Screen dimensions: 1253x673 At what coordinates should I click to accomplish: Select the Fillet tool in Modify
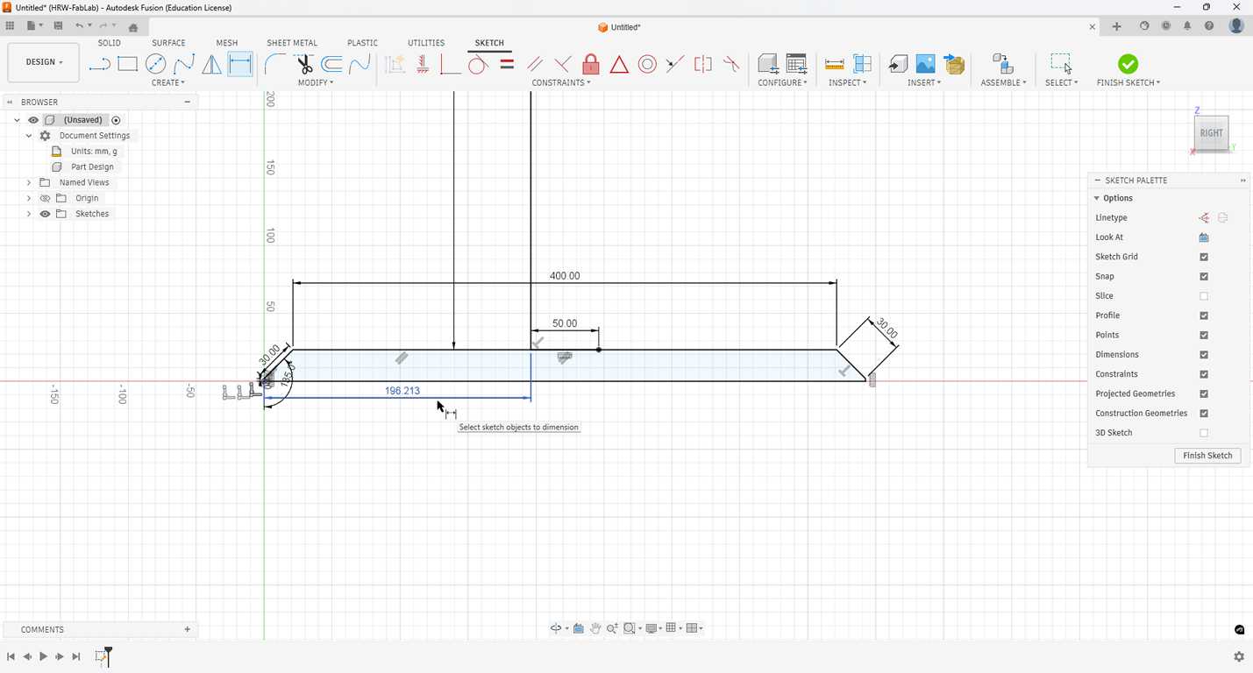click(x=275, y=64)
